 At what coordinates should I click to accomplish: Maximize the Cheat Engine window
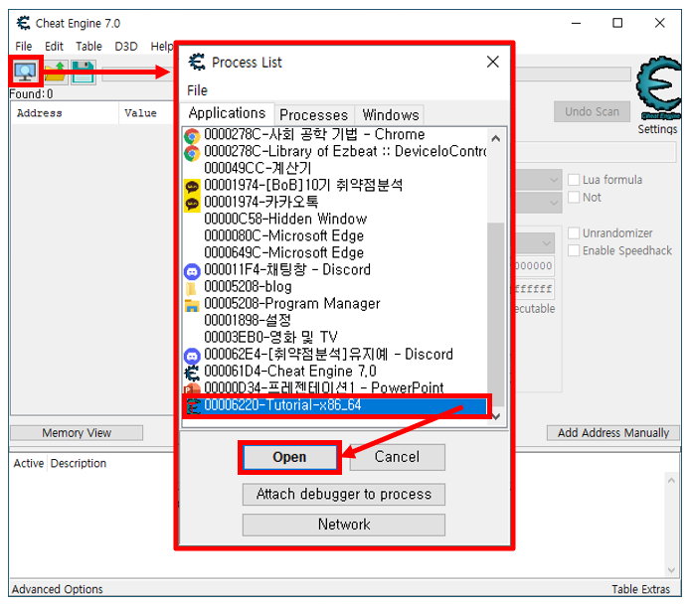point(617,23)
